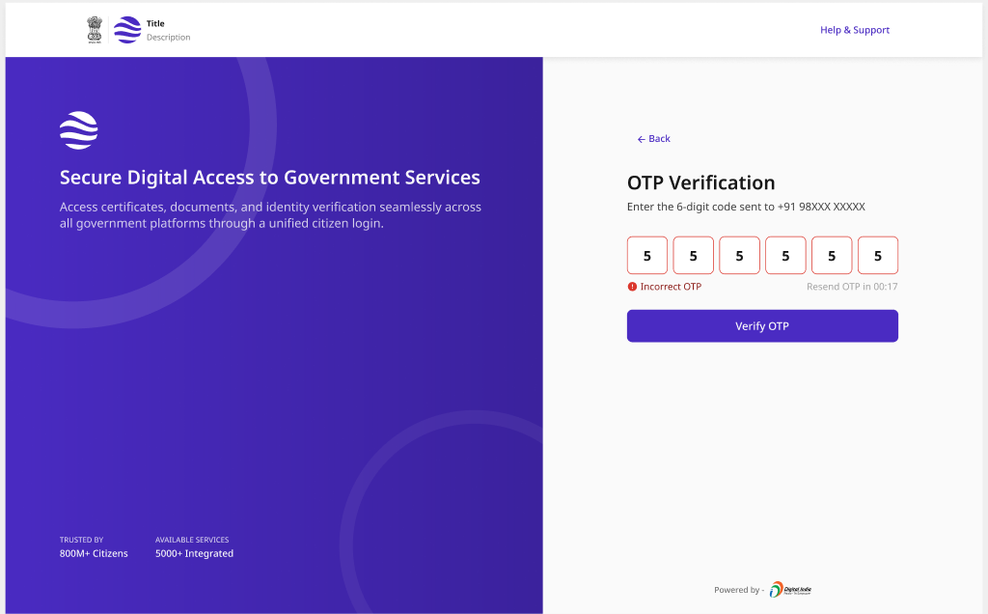988x614 pixels.
Task: Click the purple globe logo in header
Action: click(x=127, y=30)
